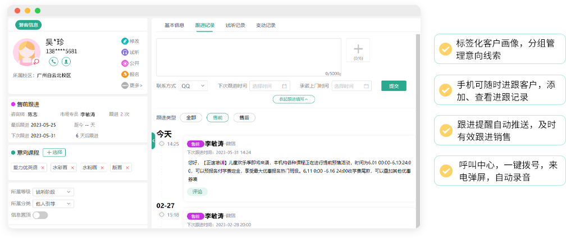Switch to the 试听记录 tab
The width and height of the screenshot is (566, 238).
pyautogui.click(x=235, y=25)
